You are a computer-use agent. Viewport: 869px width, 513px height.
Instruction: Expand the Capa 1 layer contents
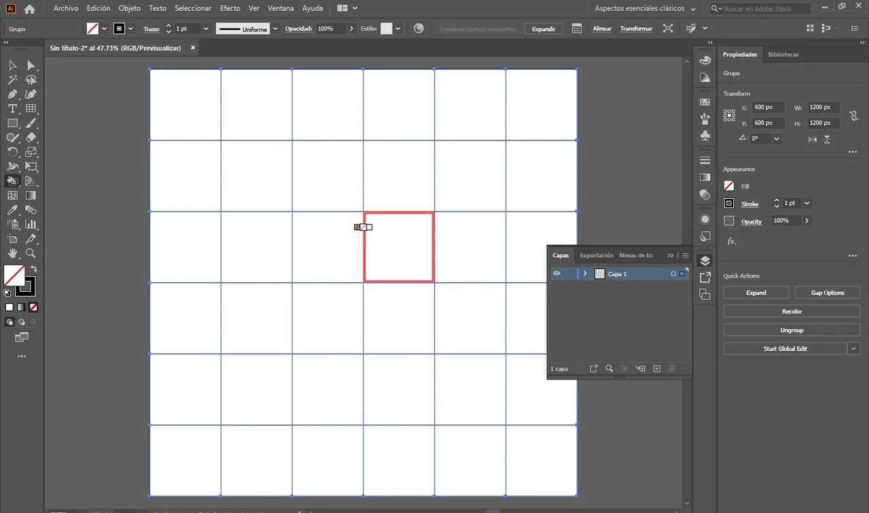click(x=585, y=273)
